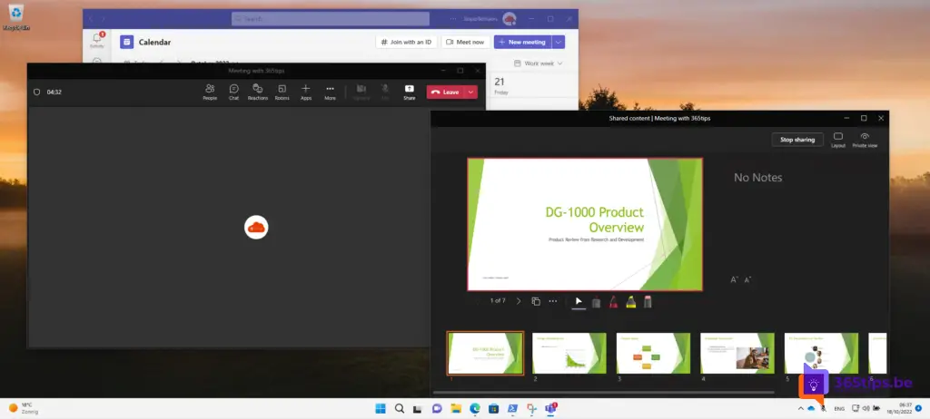The height and width of the screenshot is (419, 930).
Task: Select the eraser annotation tool
Action: 648,301
